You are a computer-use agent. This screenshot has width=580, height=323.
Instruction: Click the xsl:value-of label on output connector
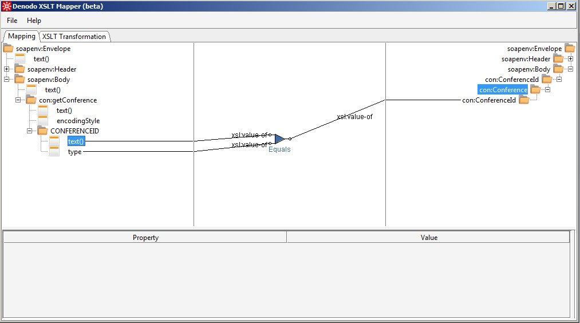click(354, 117)
